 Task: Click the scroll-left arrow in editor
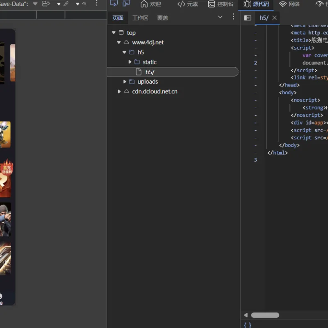246,315
